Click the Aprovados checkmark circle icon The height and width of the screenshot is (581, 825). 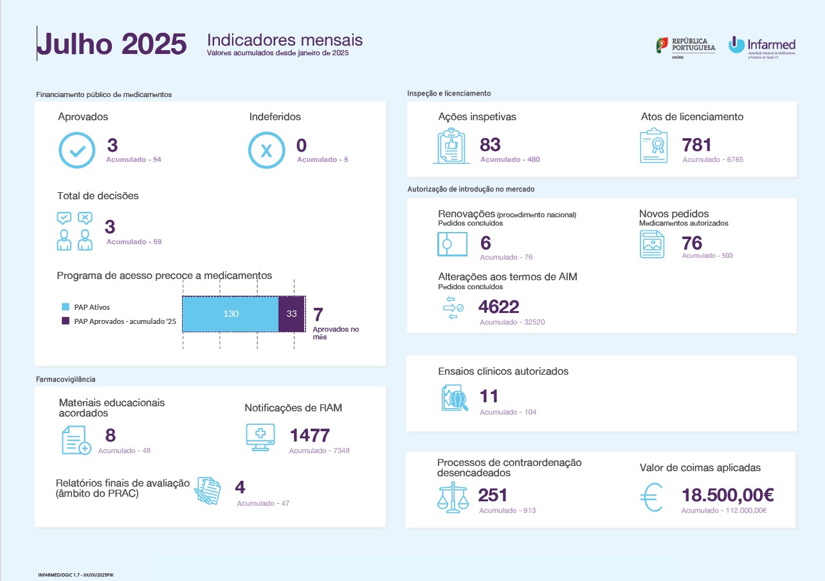coord(77,150)
